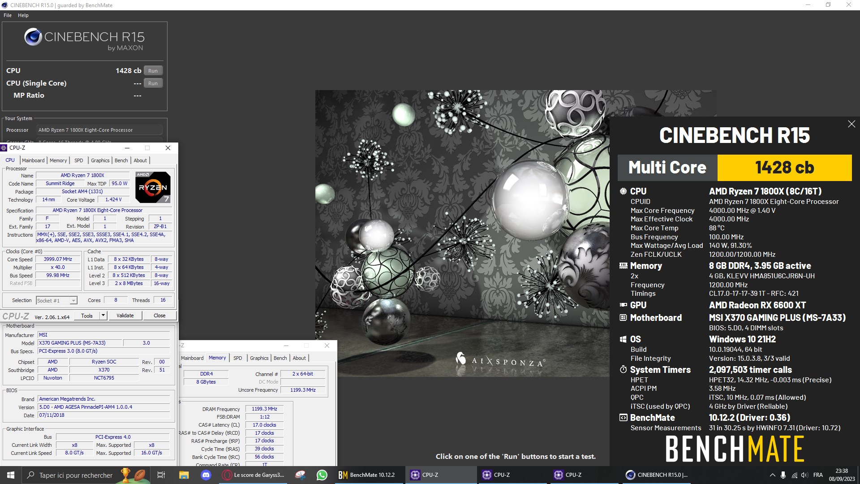Click the BenchMate section icon beside 10.12.2
The width and height of the screenshot is (860, 484).
pos(623,418)
